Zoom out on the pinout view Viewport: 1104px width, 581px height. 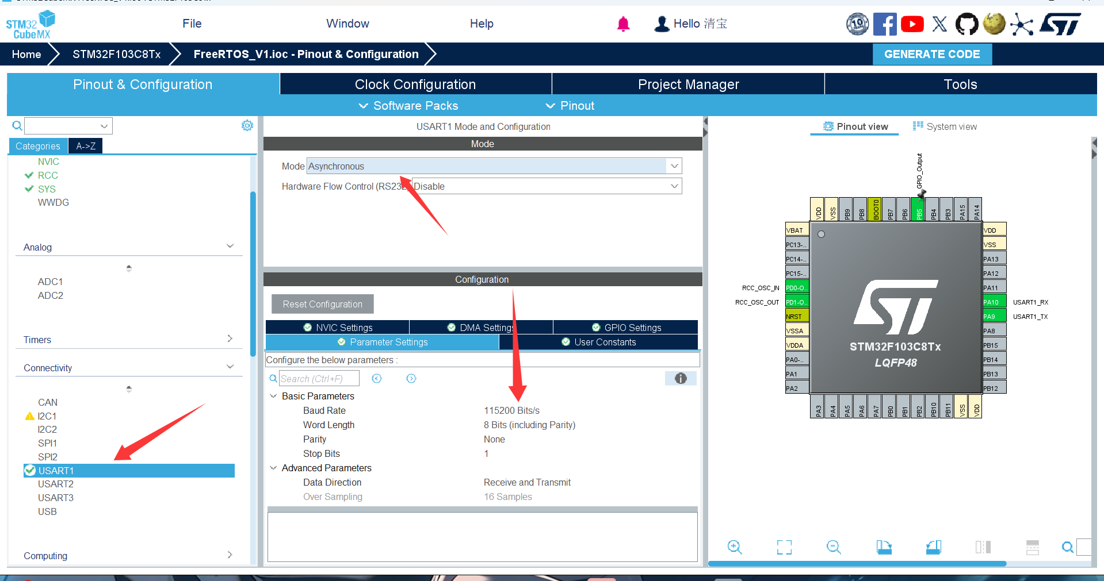pos(834,547)
